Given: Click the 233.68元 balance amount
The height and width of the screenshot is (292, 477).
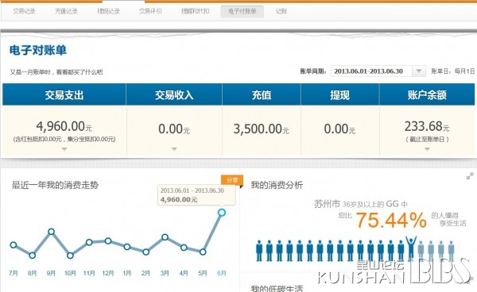Looking at the screenshot, I should (427, 126).
